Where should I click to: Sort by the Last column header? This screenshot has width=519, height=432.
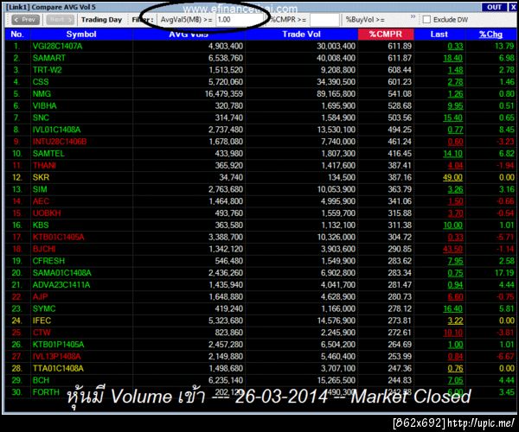[439, 35]
